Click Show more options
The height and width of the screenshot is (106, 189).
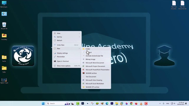coord(67,66)
